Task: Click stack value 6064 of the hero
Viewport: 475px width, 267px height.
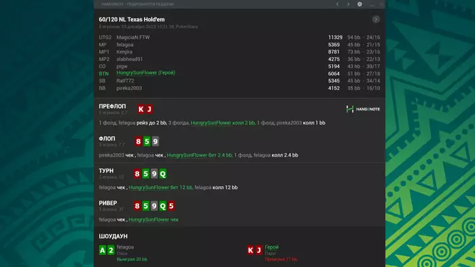Action: click(334, 73)
